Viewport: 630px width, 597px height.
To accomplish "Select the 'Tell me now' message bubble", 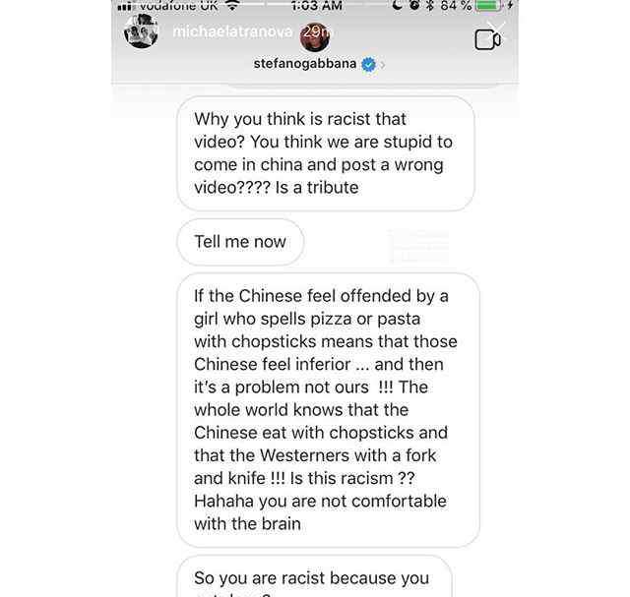I will coord(240,242).
